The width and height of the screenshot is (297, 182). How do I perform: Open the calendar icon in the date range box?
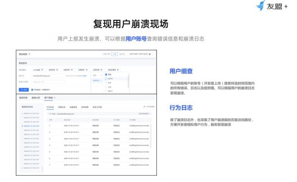[149, 54]
